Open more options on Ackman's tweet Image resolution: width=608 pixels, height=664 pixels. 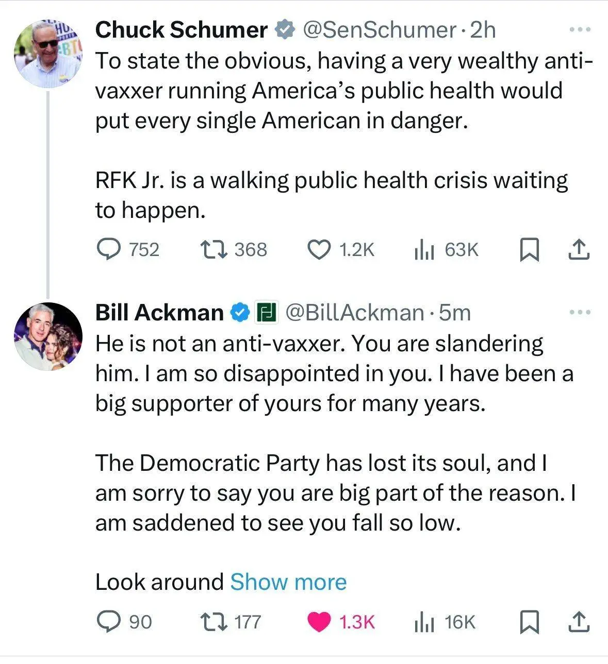click(579, 313)
